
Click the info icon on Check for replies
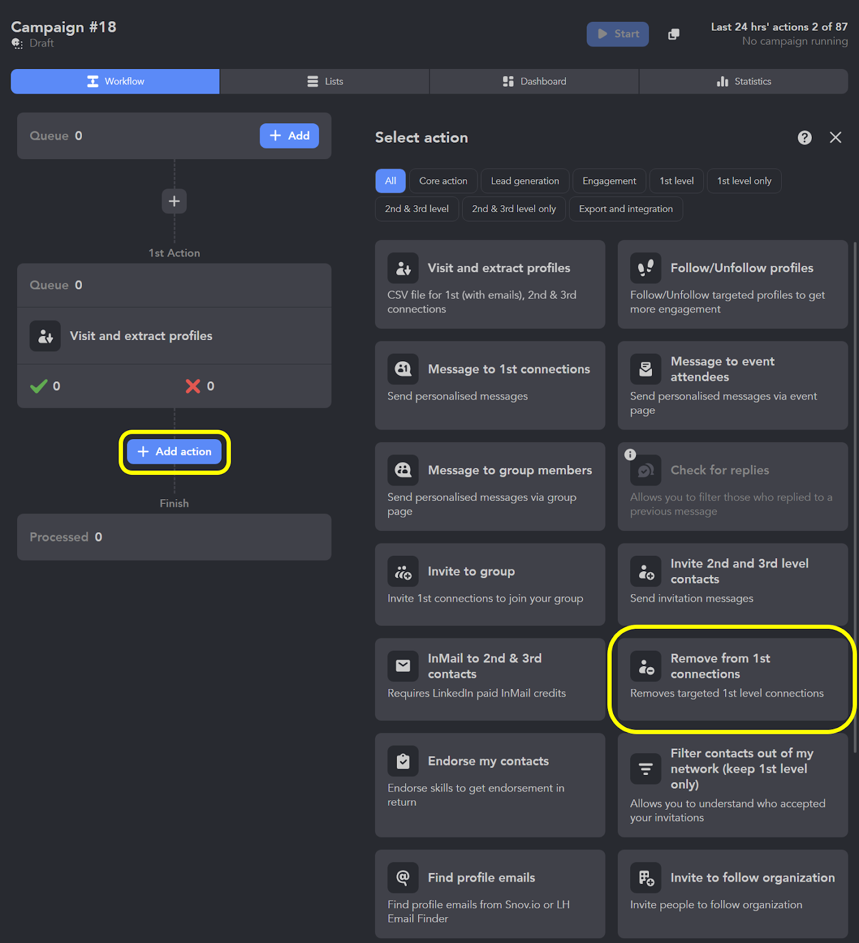(x=630, y=454)
